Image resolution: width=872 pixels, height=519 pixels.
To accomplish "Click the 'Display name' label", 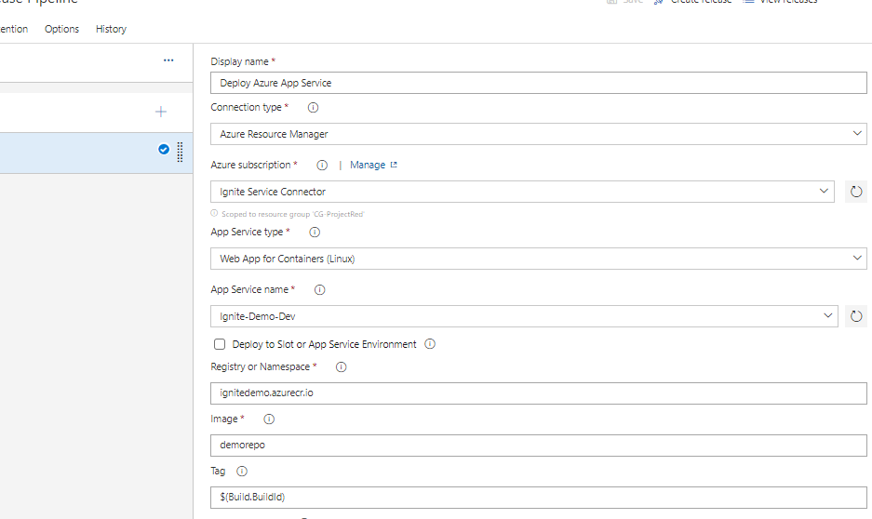I will [x=240, y=61].
